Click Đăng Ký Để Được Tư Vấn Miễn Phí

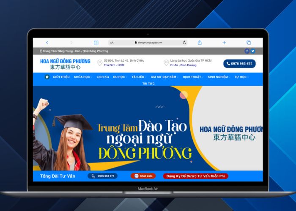[x=195, y=176]
